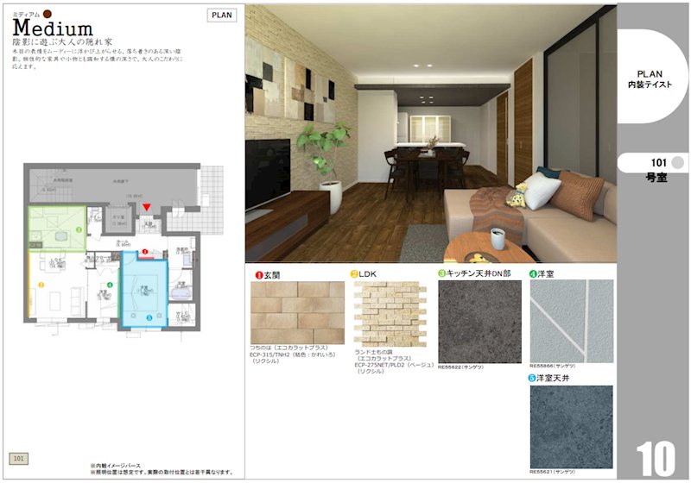Click the living room interior rendering
Viewport: 691px width, 483px height.
430,134
